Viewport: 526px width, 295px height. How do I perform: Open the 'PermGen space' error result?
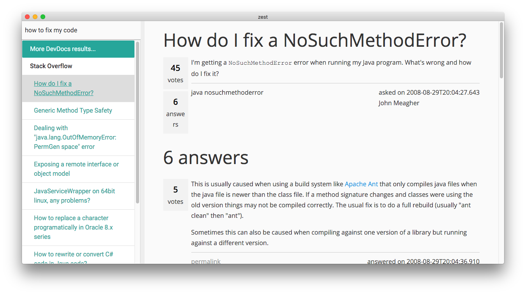78,138
